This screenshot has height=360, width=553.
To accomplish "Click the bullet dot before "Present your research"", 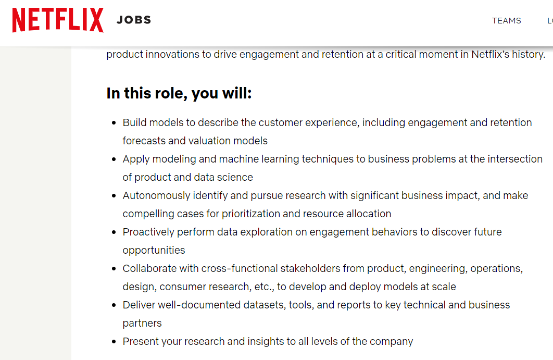I will (114, 342).
